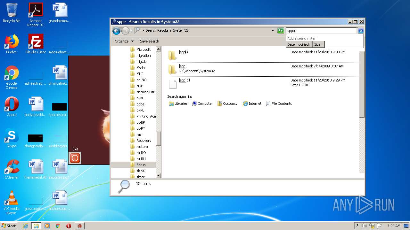Viewport: 410px width, 230px height.
Task: Open CCleaner desktop shortcut
Action: point(12,169)
